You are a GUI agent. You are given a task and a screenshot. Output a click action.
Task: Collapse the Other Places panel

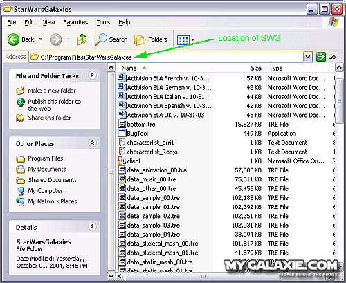(92, 143)
